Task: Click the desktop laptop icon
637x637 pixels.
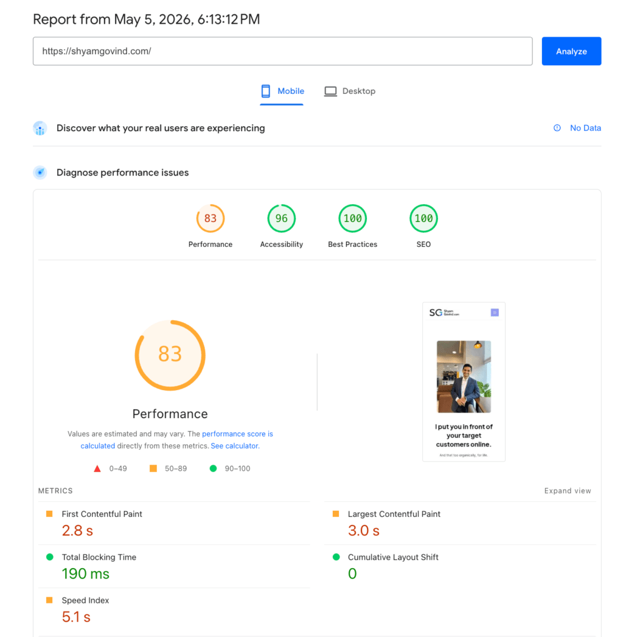Action: [x=330, y=91]
